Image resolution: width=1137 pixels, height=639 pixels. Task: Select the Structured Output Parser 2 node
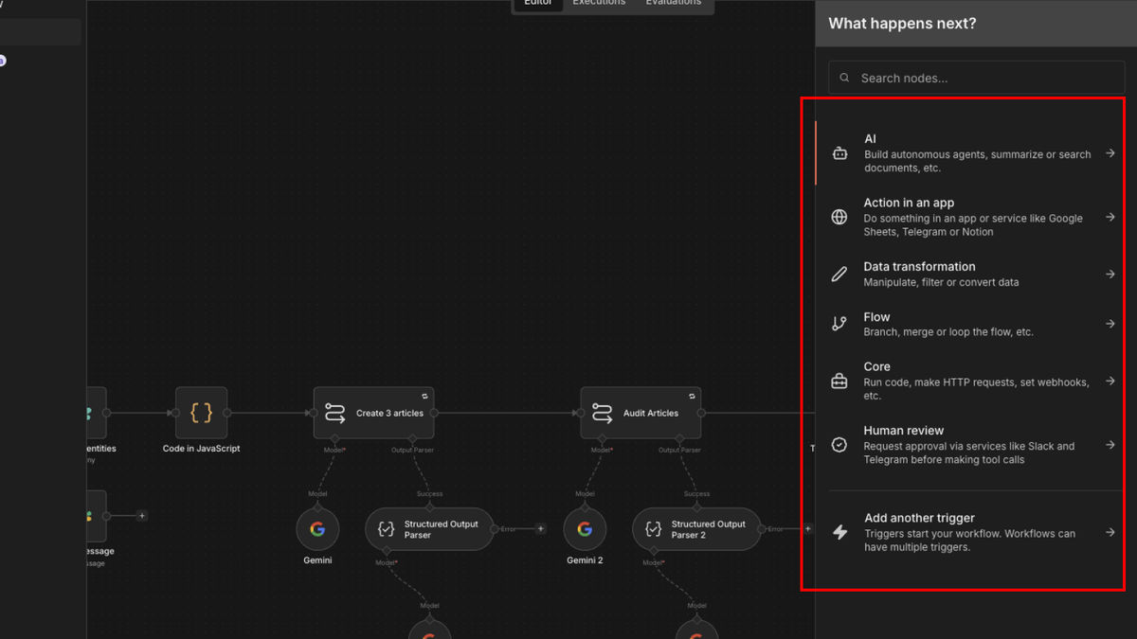click(x=696, y=529)
